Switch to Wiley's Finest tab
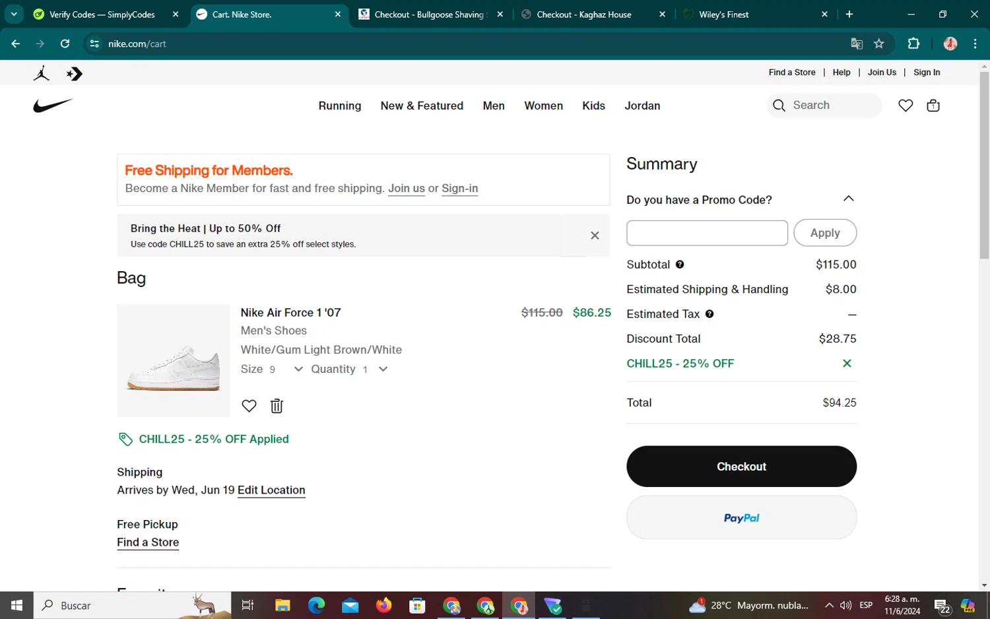The width and height of the screenshot is (990, 619). point(756,15)
